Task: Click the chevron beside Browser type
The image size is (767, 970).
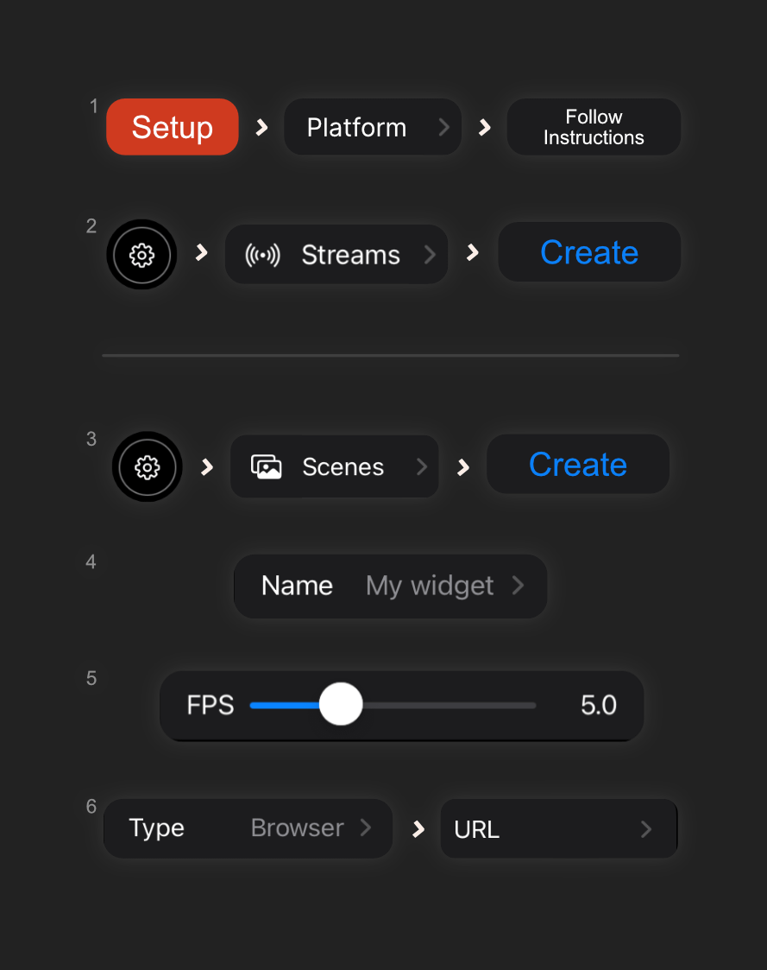Action: (366, 828)
